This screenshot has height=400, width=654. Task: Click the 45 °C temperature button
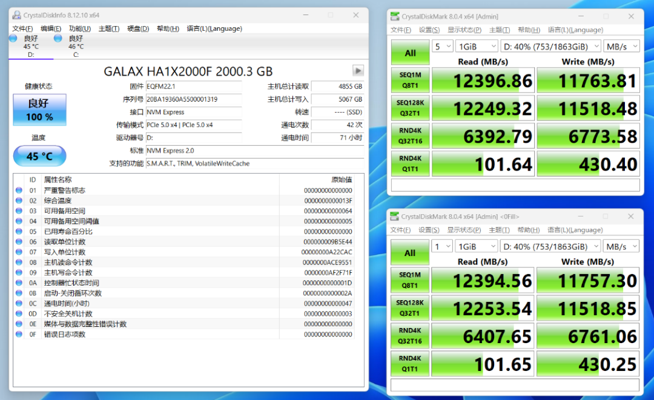coord(39,156)
